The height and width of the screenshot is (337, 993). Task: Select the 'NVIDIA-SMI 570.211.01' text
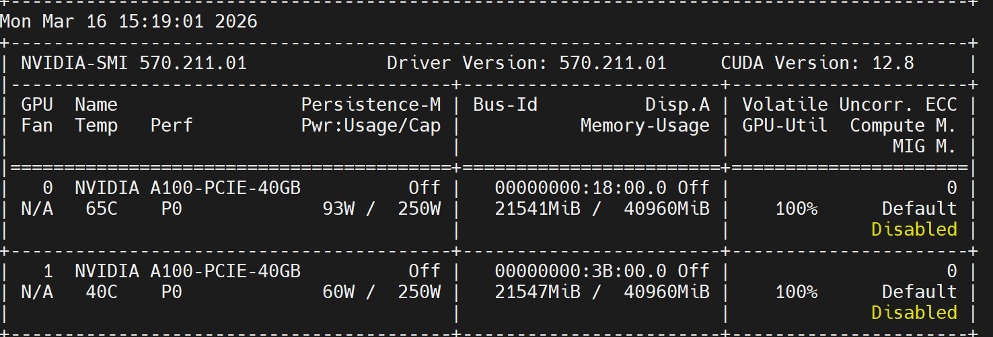[134, 64]
